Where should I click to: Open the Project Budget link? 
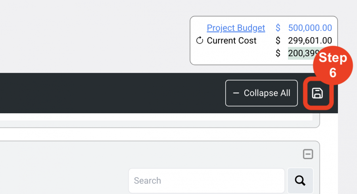[236, 28]
